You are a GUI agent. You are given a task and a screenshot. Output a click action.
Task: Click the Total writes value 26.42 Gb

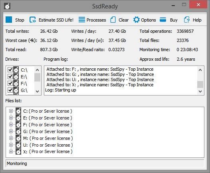click(49, 31)
